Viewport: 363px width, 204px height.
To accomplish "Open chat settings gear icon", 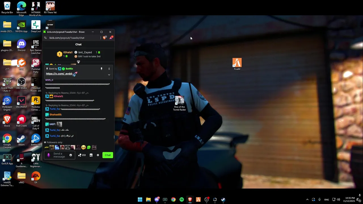I will pyautogui.click(x=98, y=155).
